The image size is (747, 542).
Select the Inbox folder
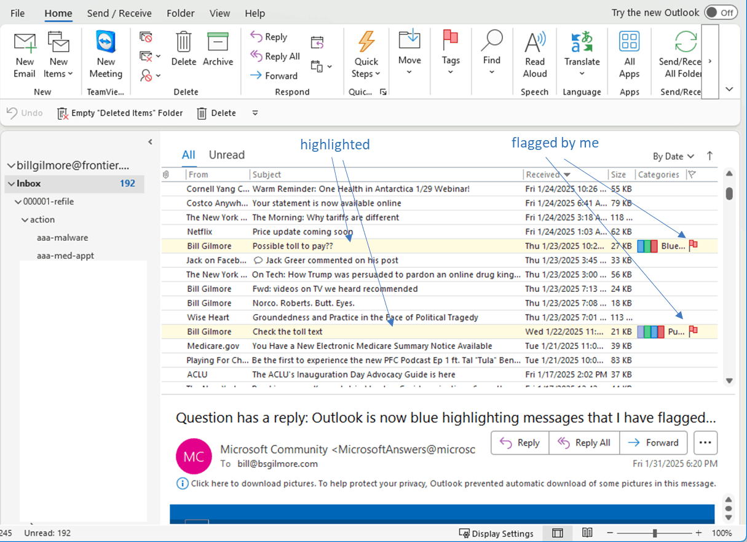click(x=74, y=183)
